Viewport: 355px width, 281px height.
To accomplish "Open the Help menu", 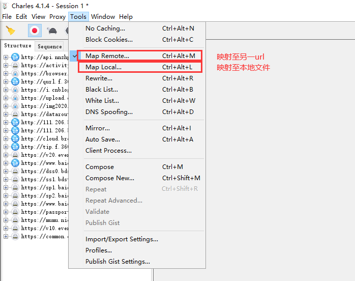I will 126,17.
